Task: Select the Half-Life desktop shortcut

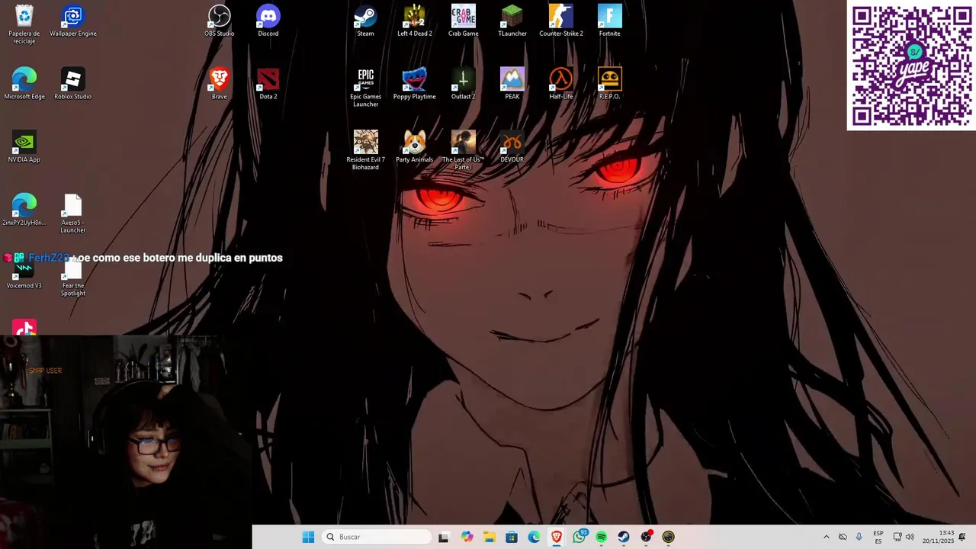Action: (x=561, y=84)
